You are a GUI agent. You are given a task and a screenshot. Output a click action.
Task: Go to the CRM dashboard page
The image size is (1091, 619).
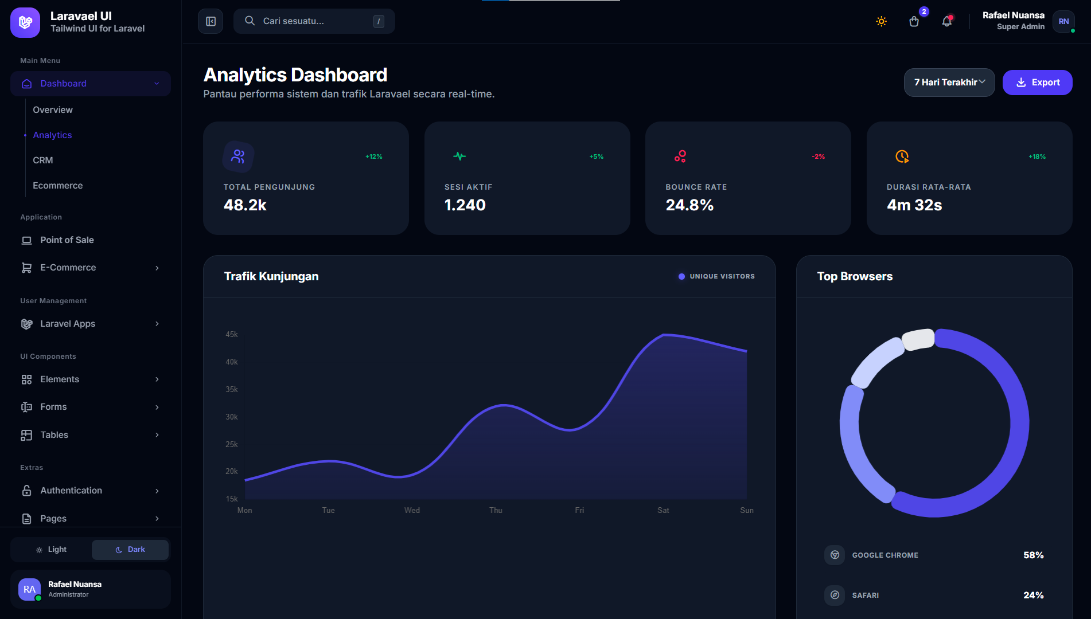point(43,160)
